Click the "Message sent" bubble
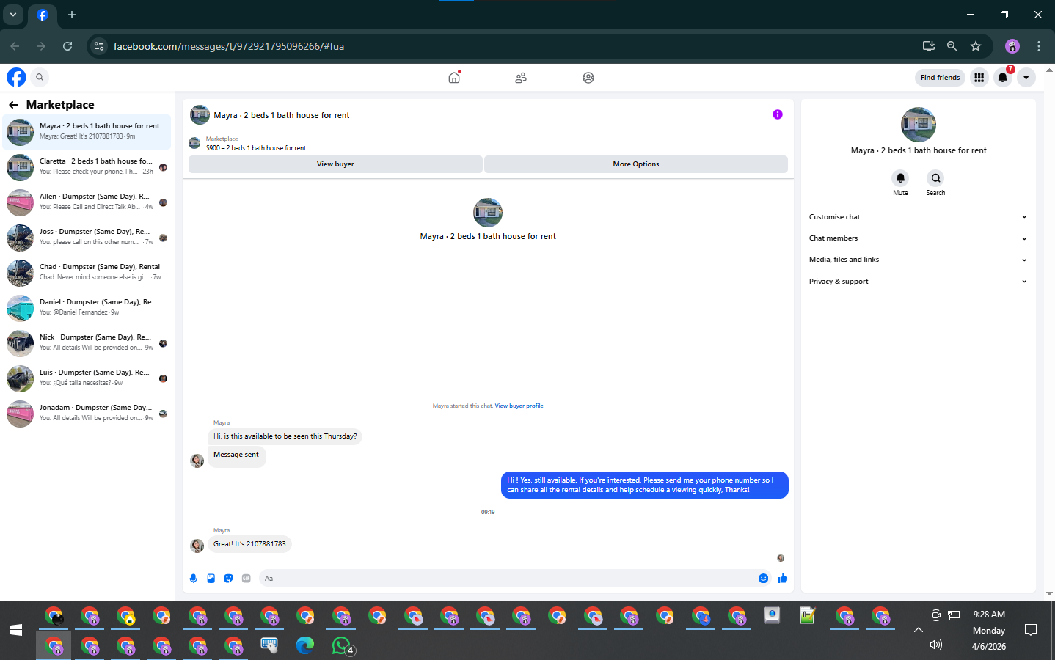The image size is (1055, 660). point(236,455)
